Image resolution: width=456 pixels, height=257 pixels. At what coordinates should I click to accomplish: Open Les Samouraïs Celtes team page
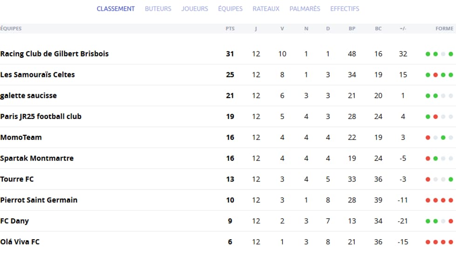[x=38, y=75]
